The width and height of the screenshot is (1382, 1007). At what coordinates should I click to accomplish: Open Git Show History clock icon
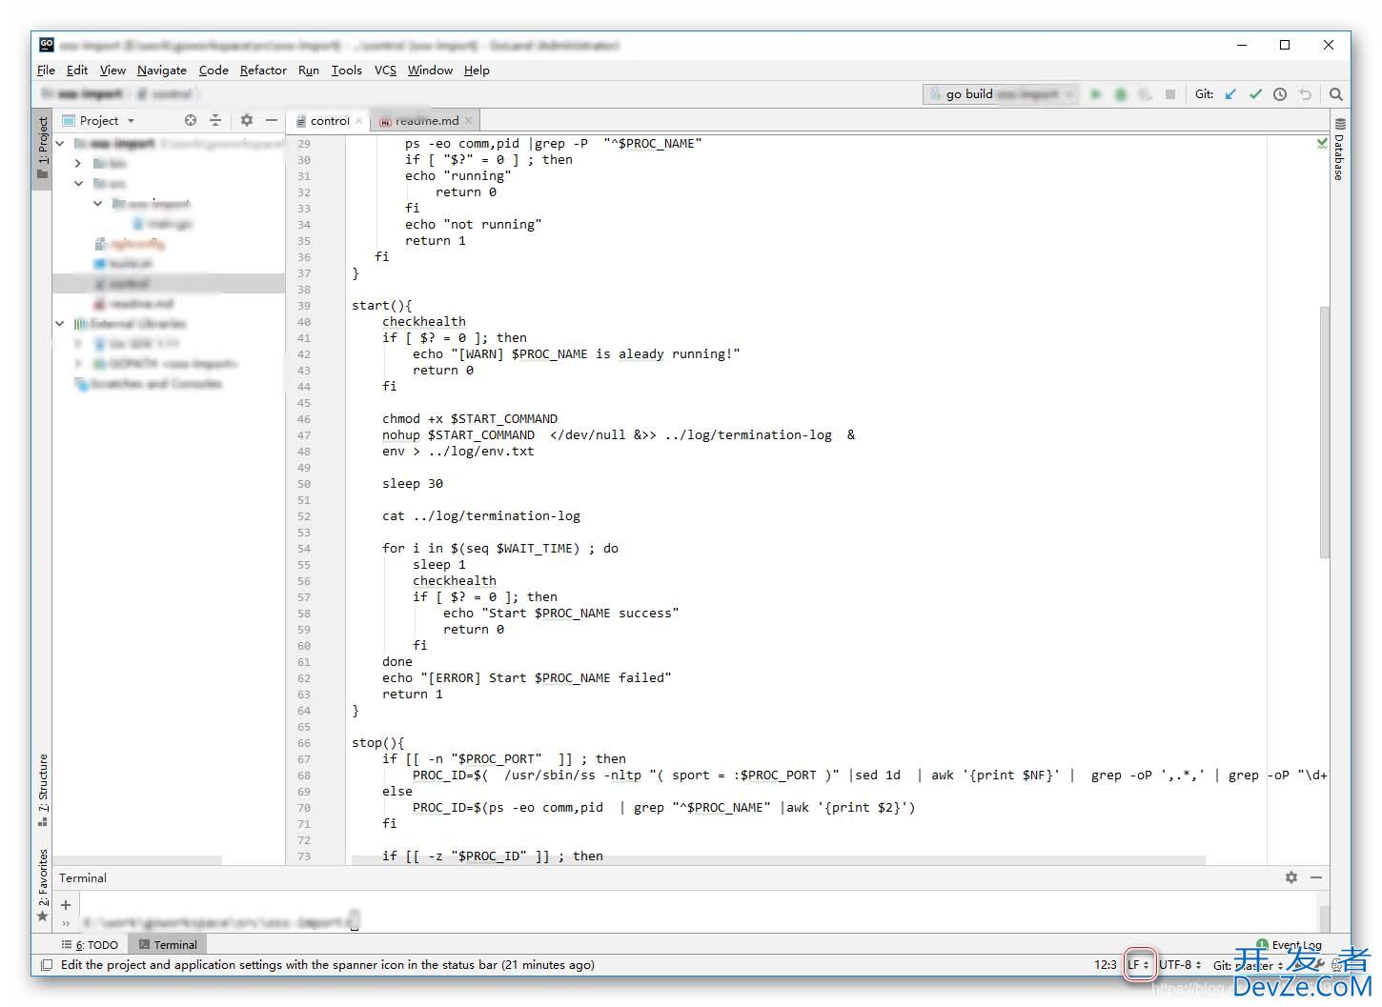point(1280,94)
